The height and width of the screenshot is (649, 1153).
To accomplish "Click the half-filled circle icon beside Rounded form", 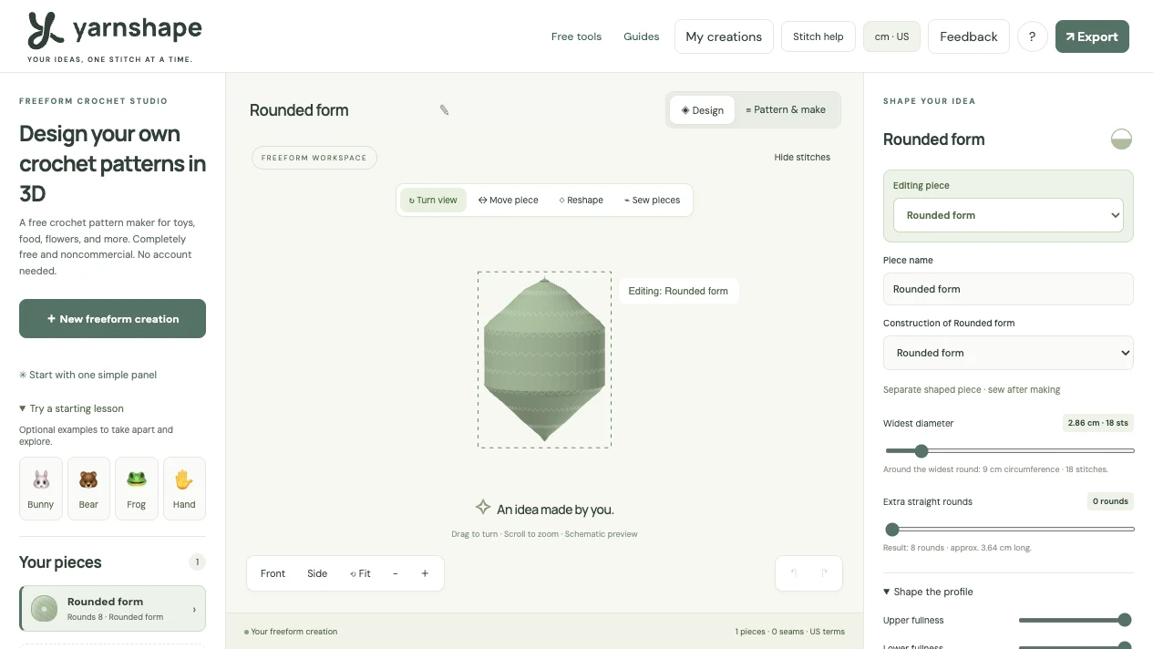I will tap(1121, 139).
